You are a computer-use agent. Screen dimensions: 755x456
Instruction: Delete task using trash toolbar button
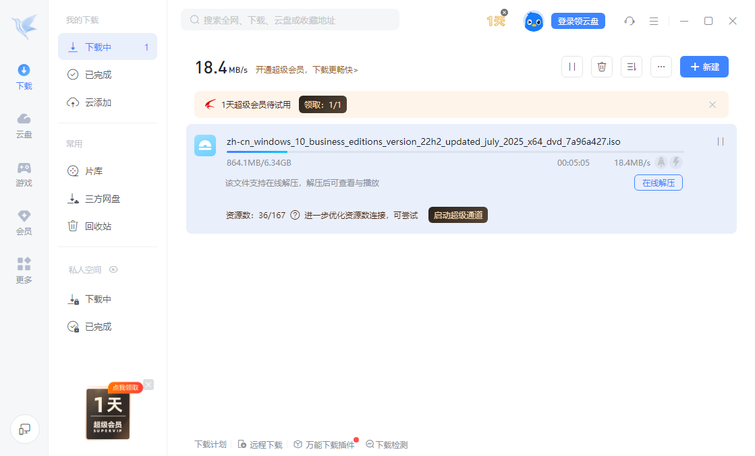click(x=602, y=67)
